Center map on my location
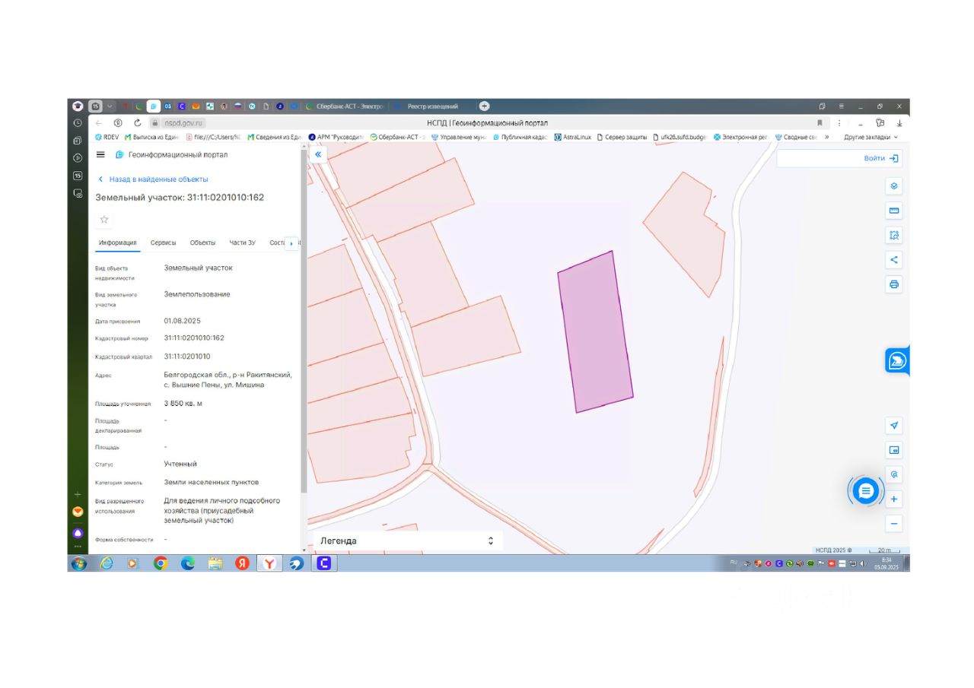The height and width of the screenshot is (688, 974). tap(894, 425)
